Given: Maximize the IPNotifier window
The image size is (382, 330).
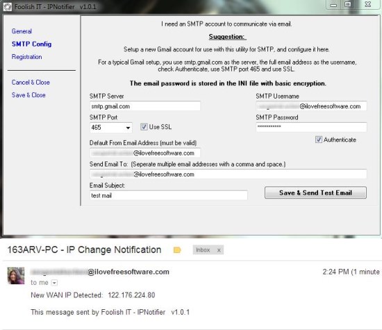Looking at the screenshot, I should [x=348, y=5].
